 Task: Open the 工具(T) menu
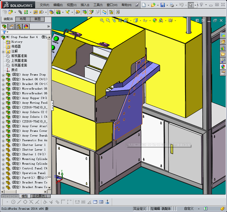(98, 5)
